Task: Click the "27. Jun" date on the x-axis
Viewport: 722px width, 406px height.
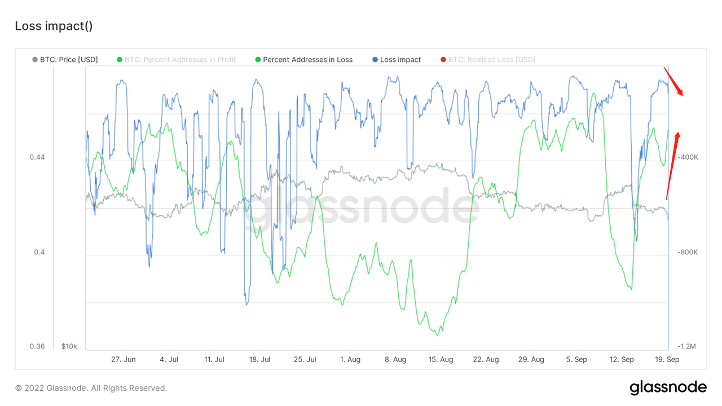Action: click(123, 359)
